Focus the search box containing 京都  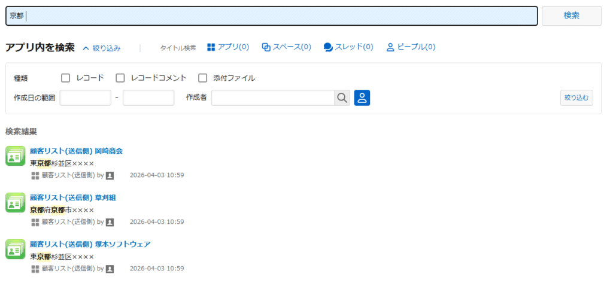tap(272, 16)
